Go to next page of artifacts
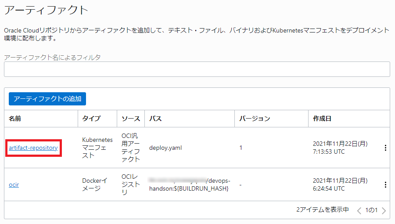 384,210
